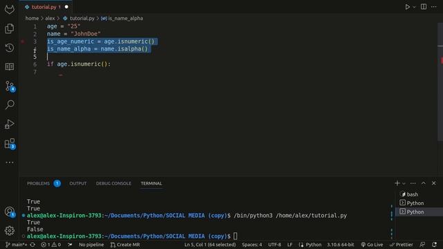The image size is (443, 249).
Task: Show additional activity bar views
Action: pyautogui.click(x=9, y=163)
